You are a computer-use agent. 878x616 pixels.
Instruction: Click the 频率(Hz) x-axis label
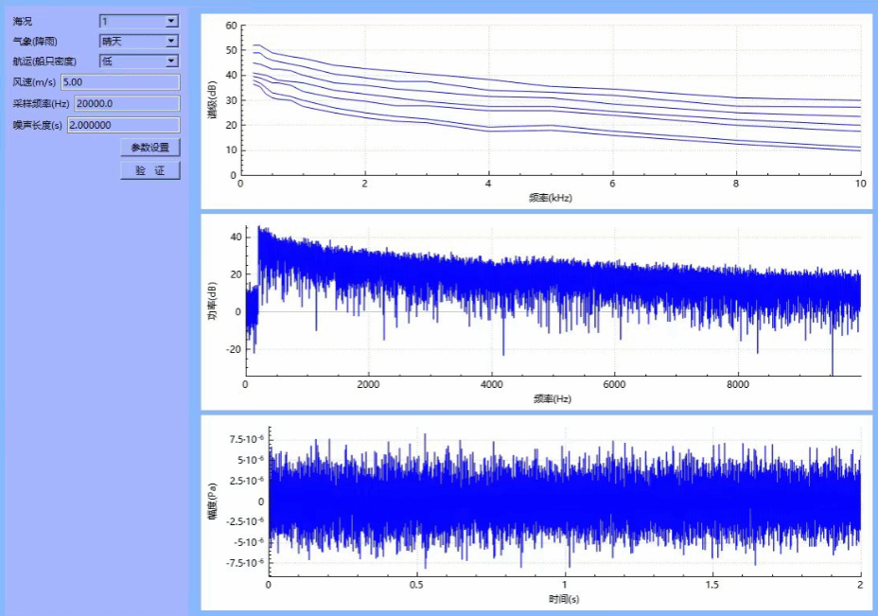tap(553, 398)
